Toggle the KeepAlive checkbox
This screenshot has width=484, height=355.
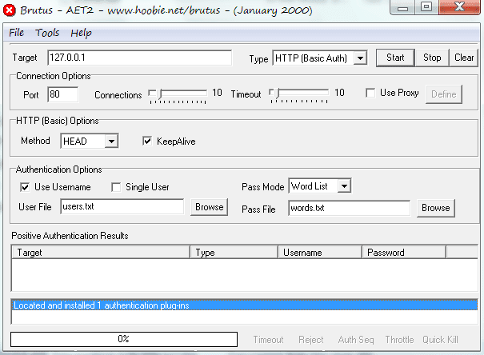click(147, 142)
